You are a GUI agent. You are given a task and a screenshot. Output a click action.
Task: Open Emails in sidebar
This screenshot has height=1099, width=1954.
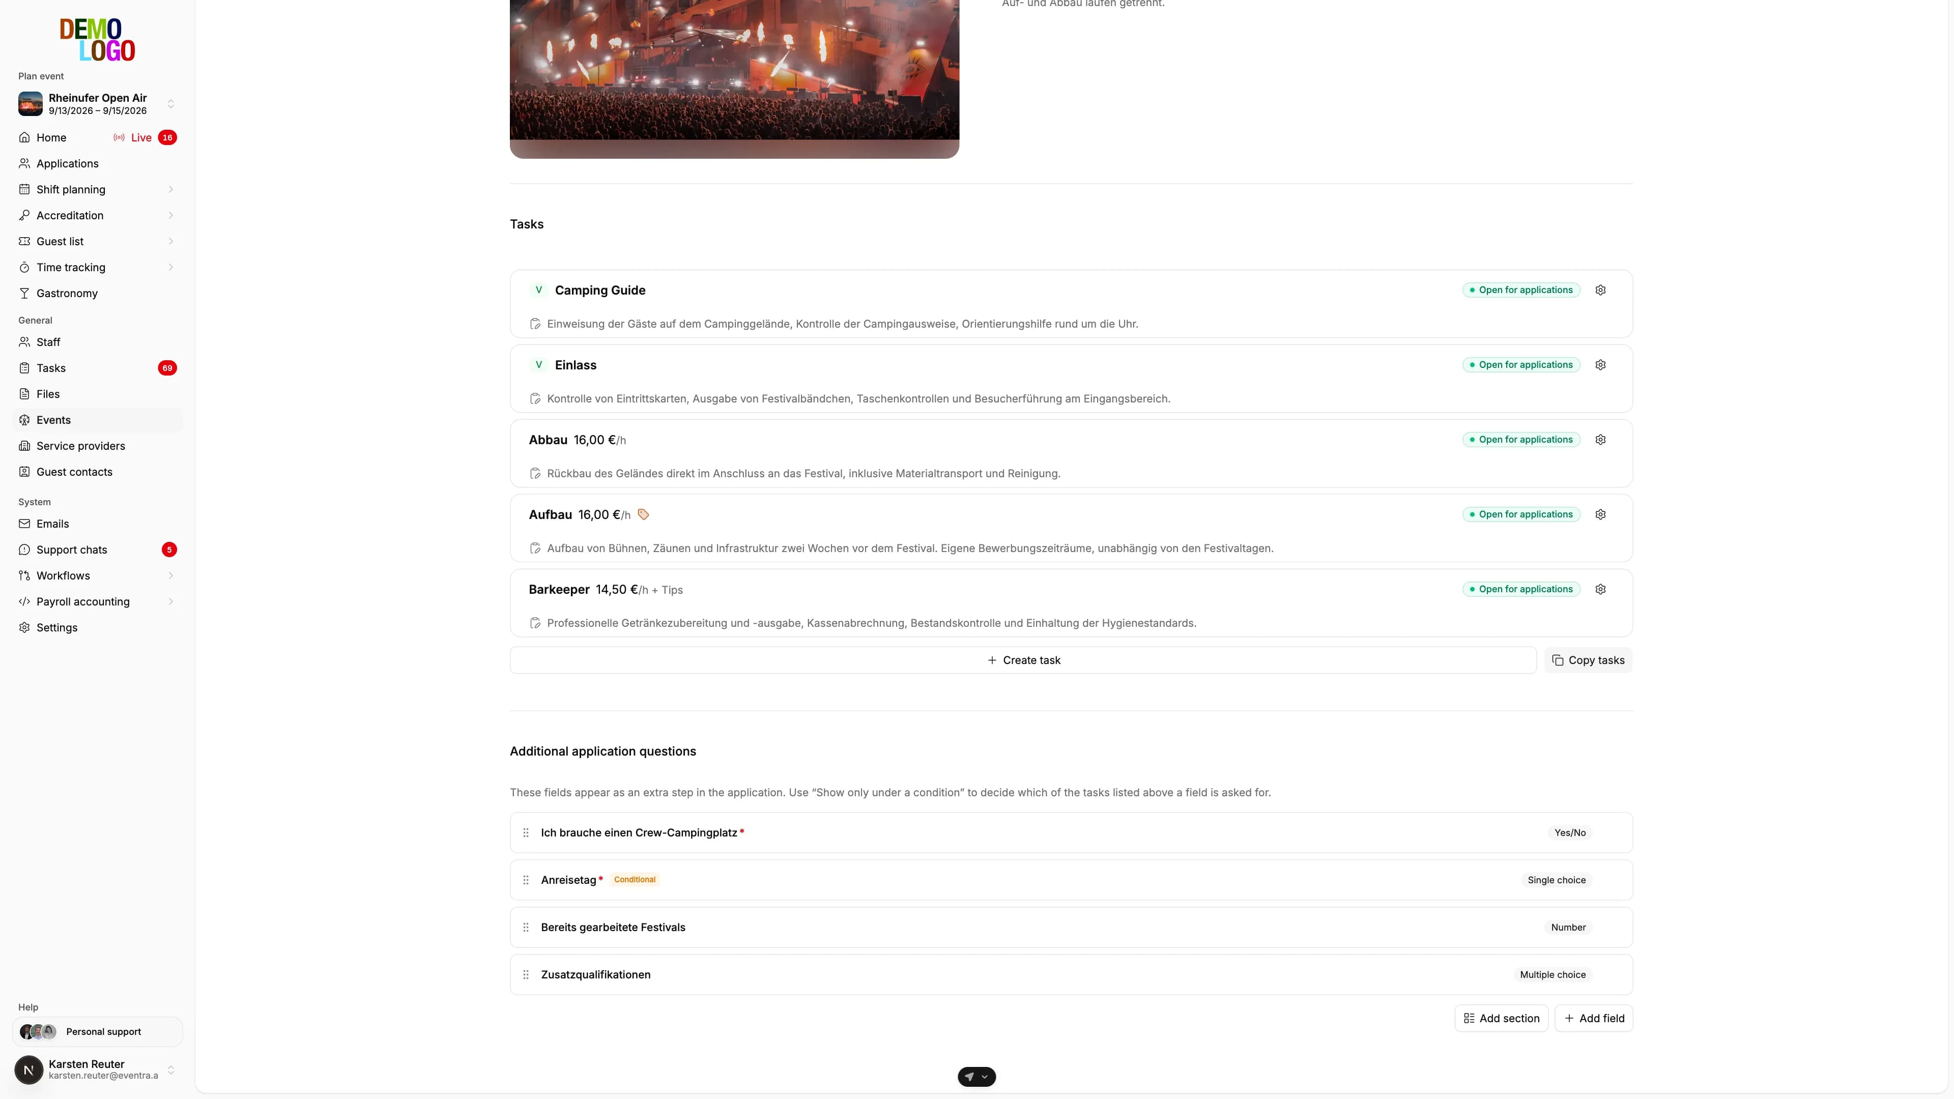click(x=97, y=524)
